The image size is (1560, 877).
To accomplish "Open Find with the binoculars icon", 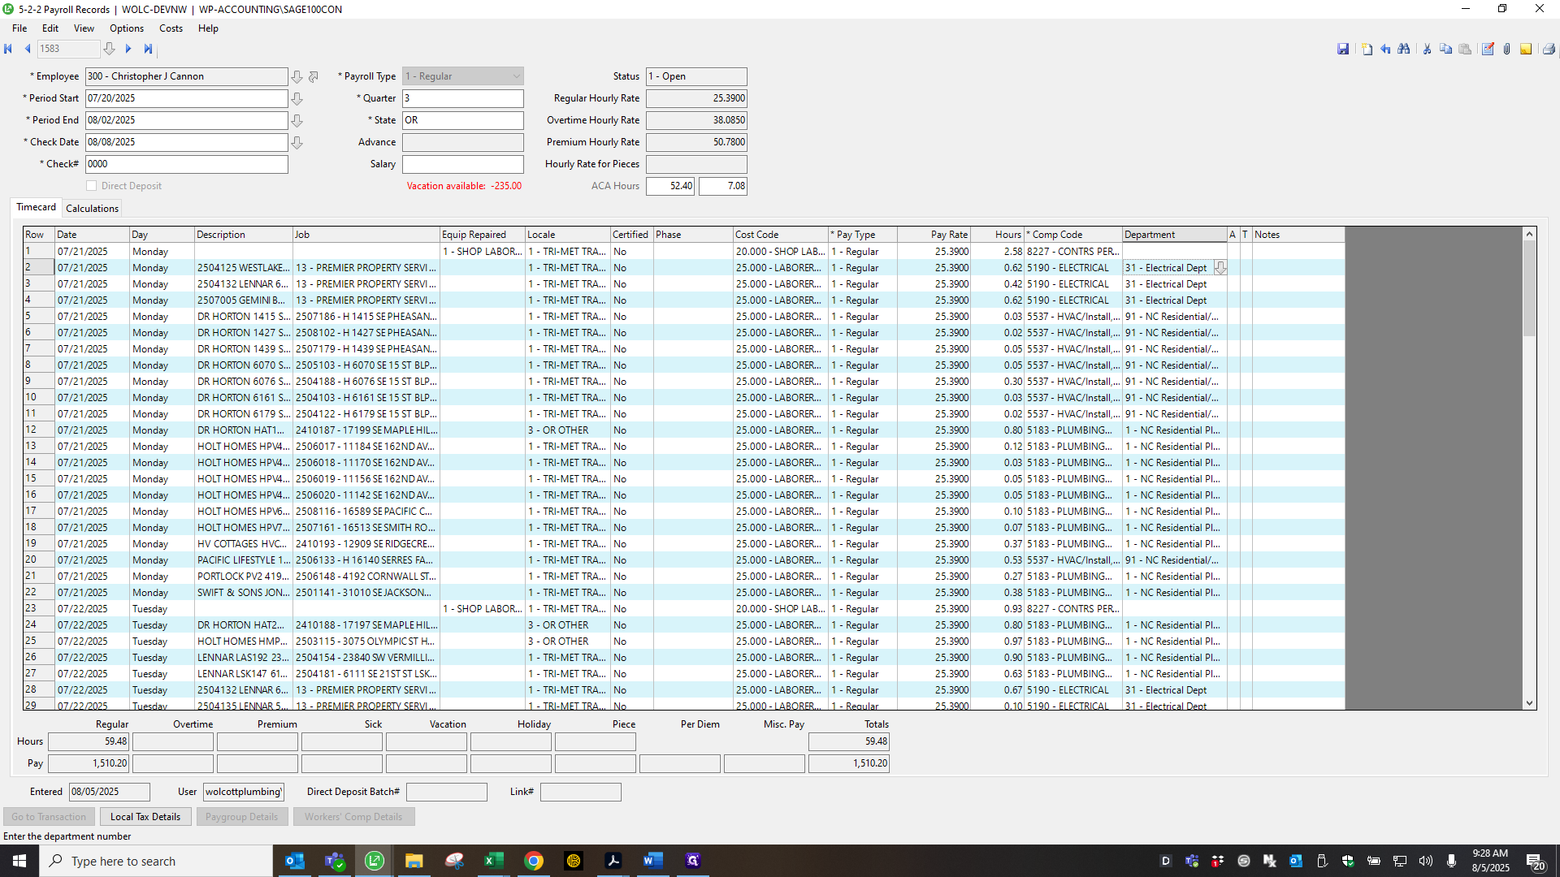I will (x=1404, y=50).
